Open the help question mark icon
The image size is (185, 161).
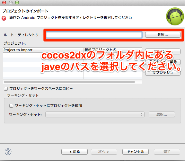pos(8,152)
